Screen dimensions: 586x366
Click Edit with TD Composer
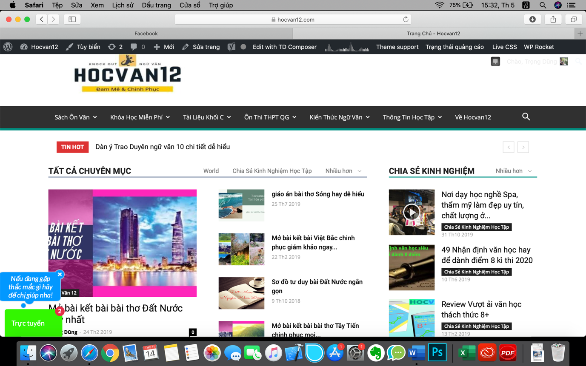285,47
